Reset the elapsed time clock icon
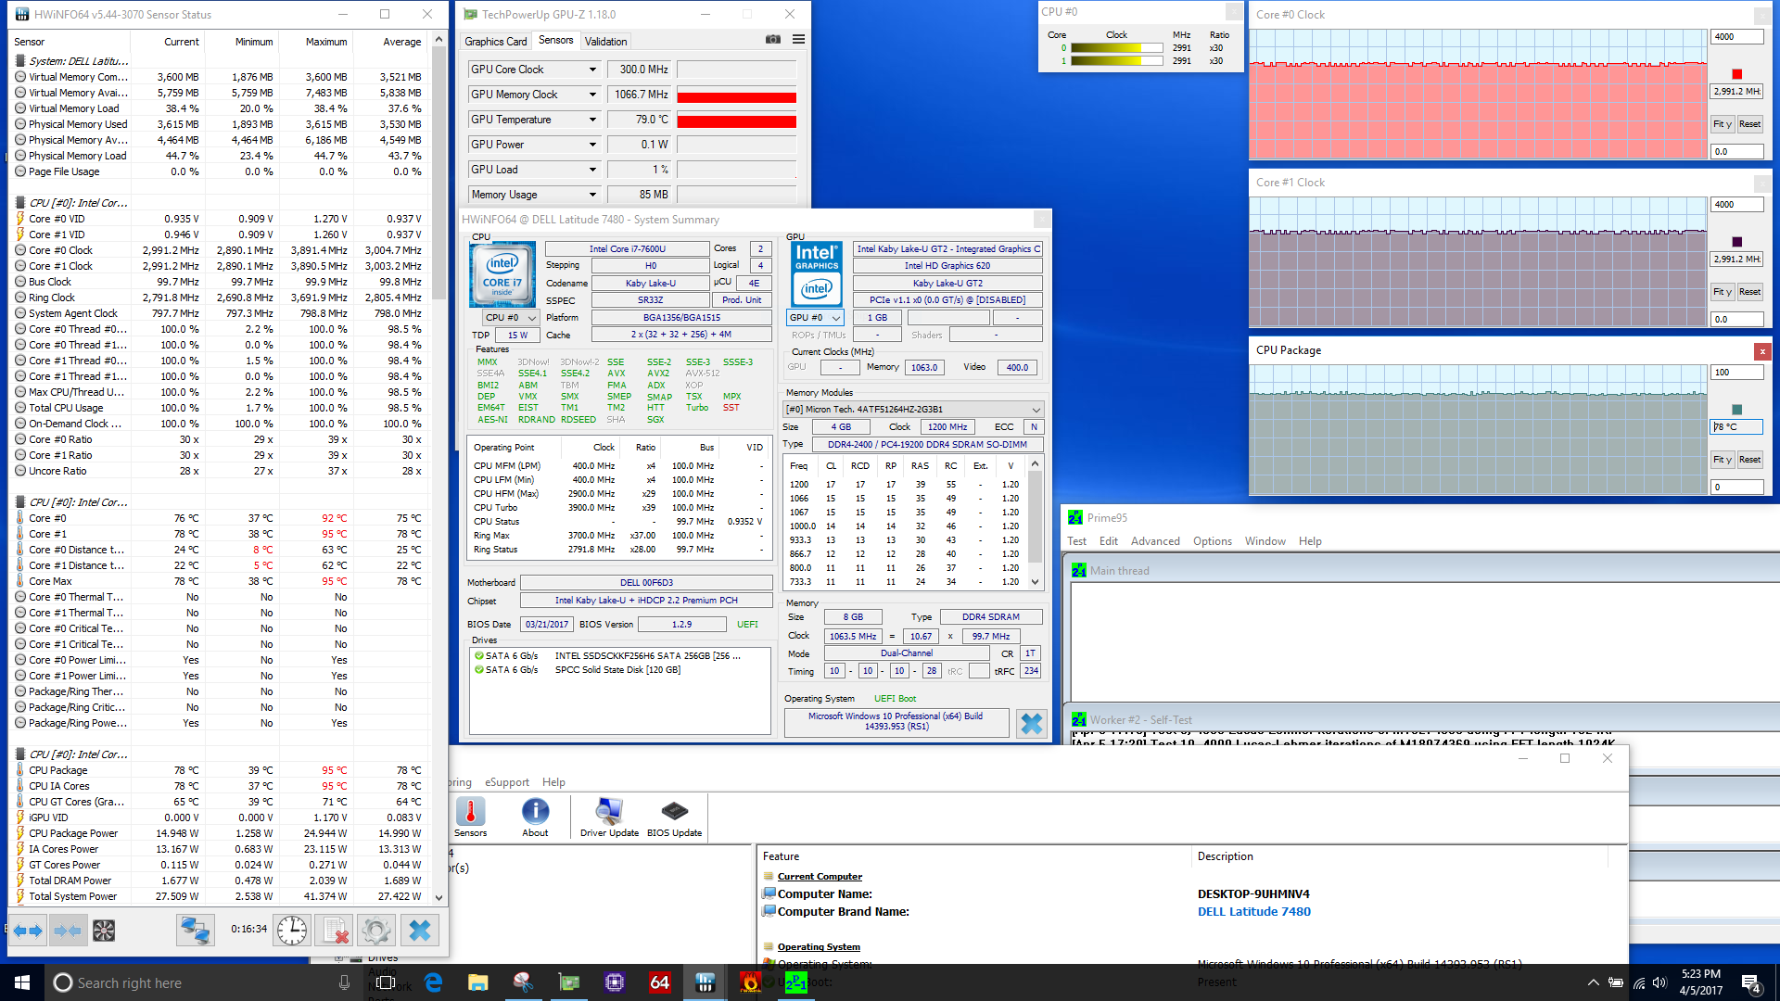The image size is (1780, 1001). coord(291,931)
